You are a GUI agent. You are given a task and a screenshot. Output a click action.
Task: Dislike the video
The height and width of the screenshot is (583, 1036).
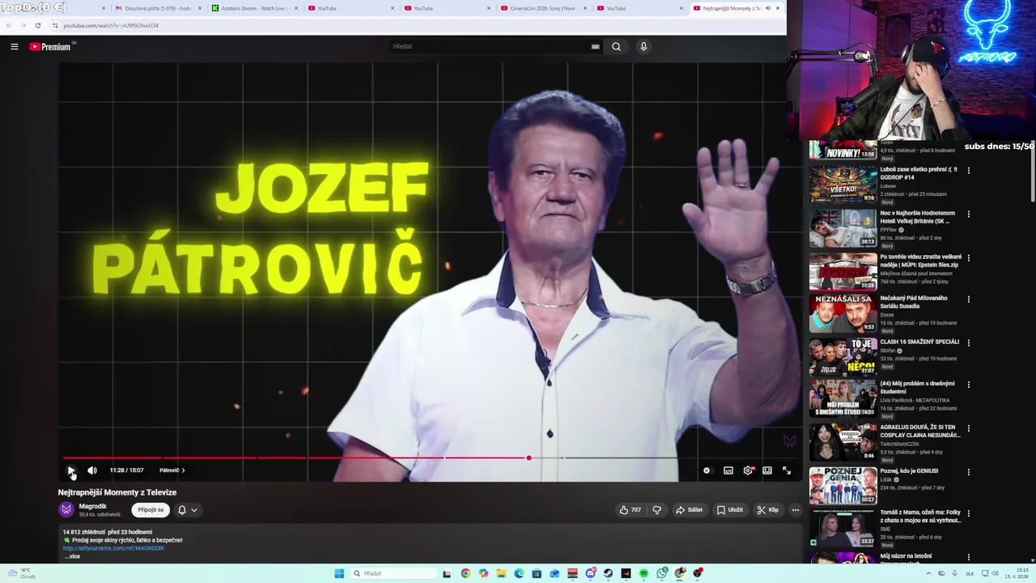pos(656,510)
